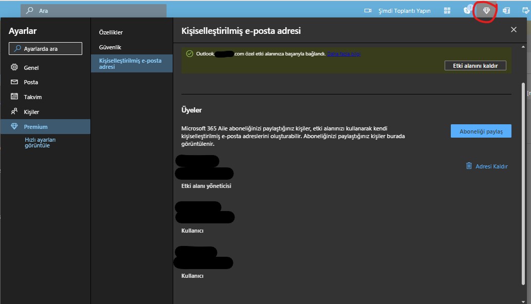Go to Kişiler settings
531x304 pixels.
31,112
